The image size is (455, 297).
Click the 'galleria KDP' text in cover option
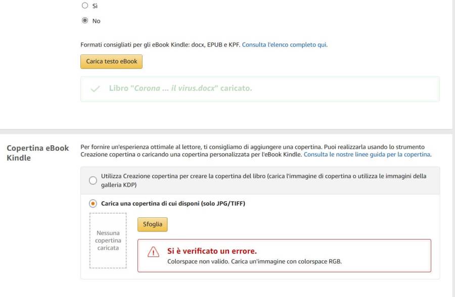[x=119, y=185]
